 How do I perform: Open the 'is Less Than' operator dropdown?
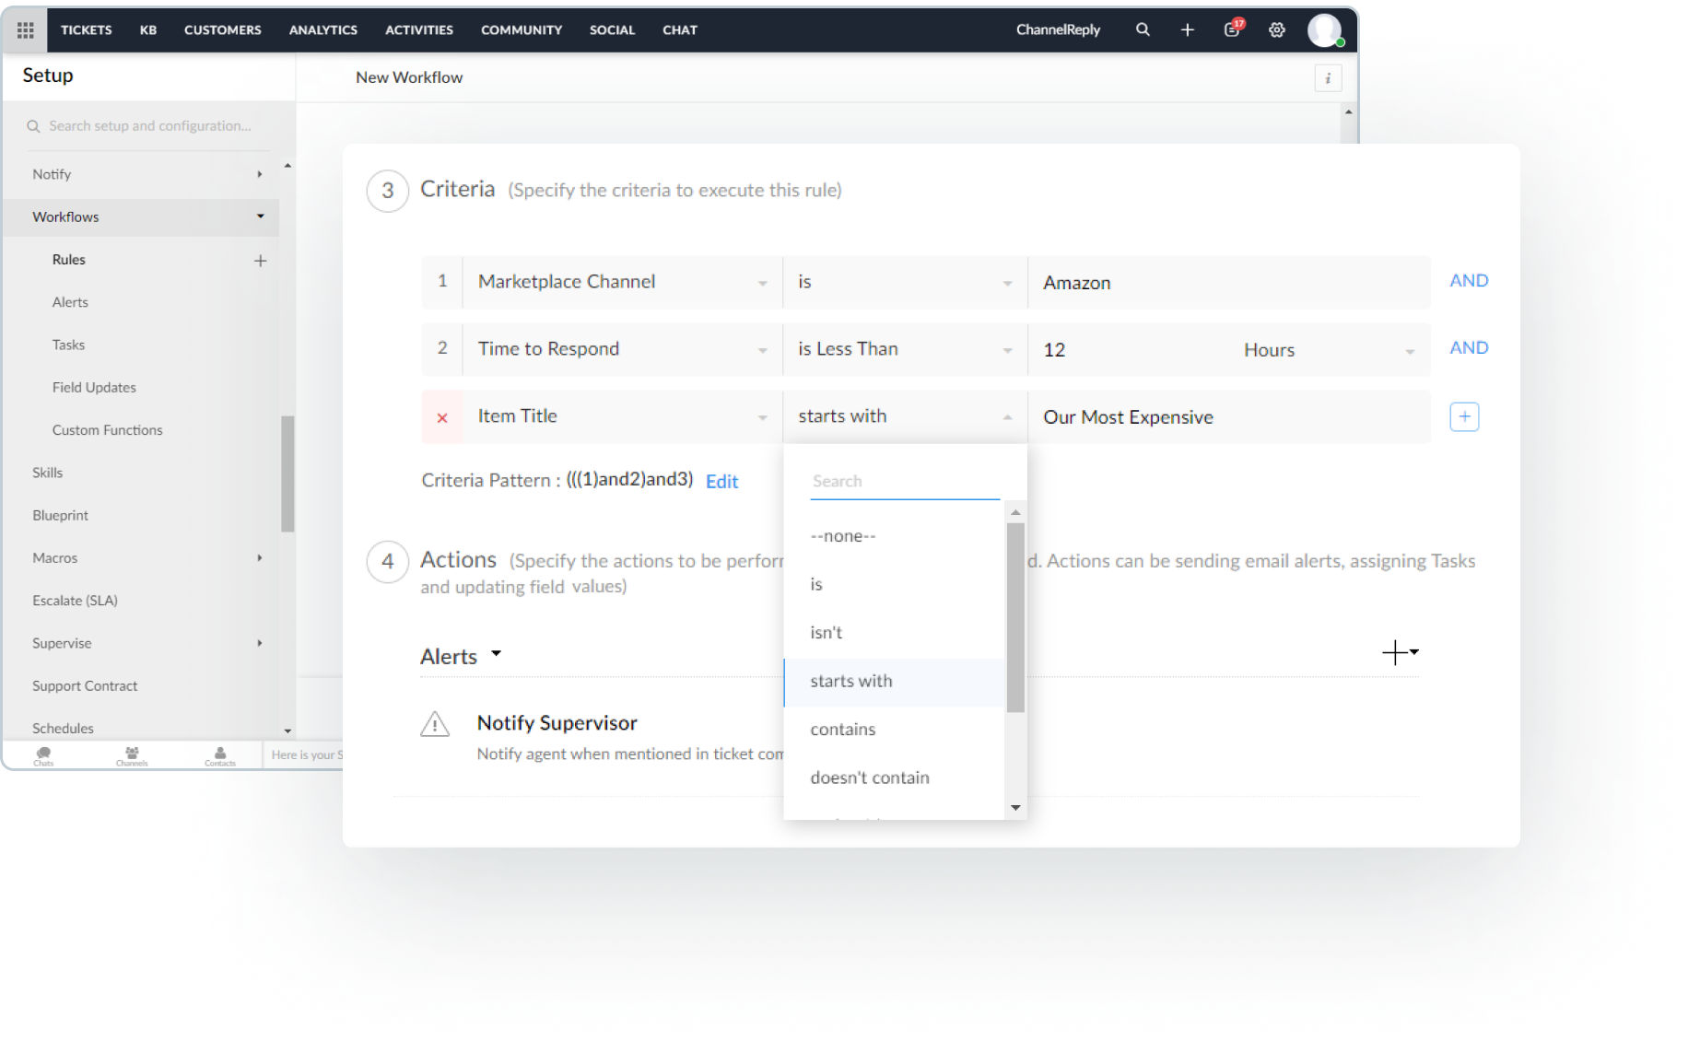tap(905, 349)
